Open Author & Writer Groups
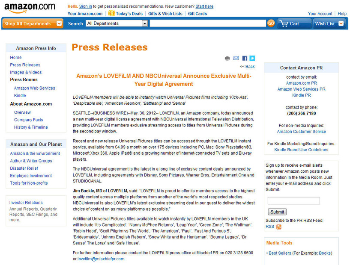Image resolution: width=350 pixels, height=265 pixels. (x=31, y=161)
